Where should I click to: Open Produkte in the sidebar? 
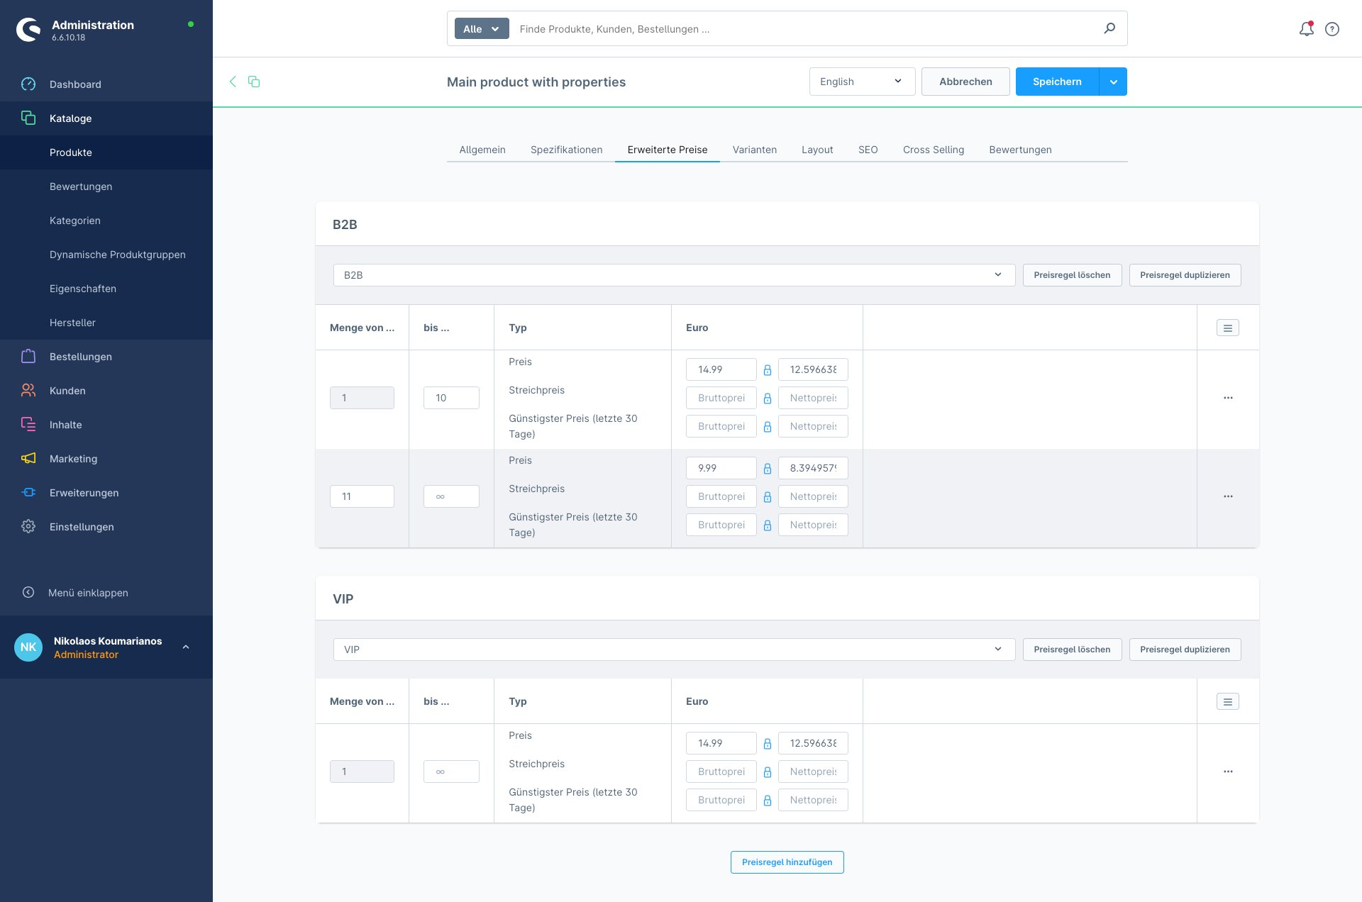pos(106,152)
